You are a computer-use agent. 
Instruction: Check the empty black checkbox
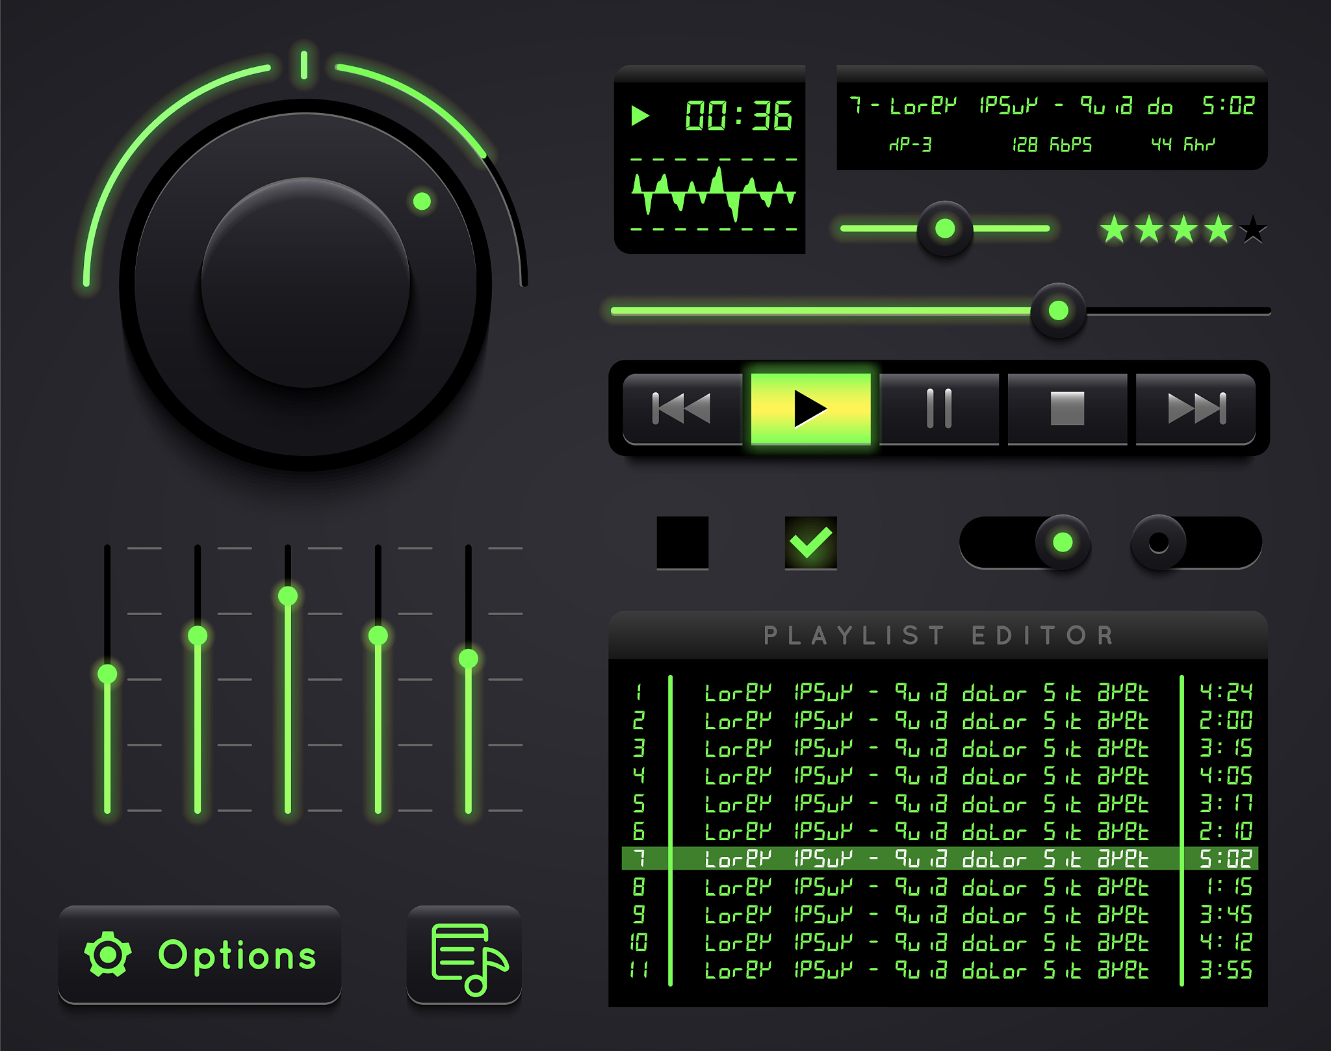click(x=682, y=543)
